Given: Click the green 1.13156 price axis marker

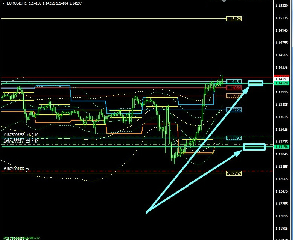Looking at the screenshot, I should tap(281, 147).
